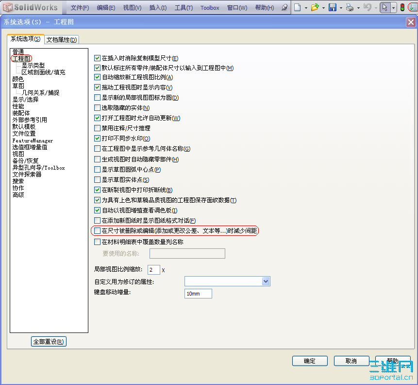Open the 窗口(W) menu
Screen dimensions: 418x385
(x=237, y=8)
